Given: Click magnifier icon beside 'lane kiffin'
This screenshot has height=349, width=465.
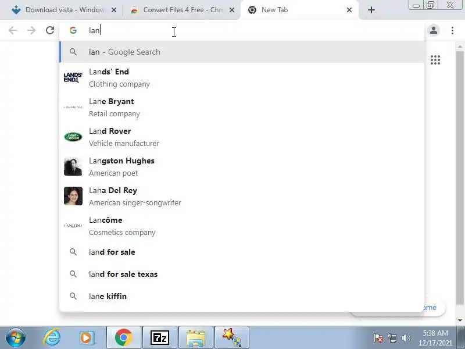Looking at the screenshot, I should tap(73, 296).
